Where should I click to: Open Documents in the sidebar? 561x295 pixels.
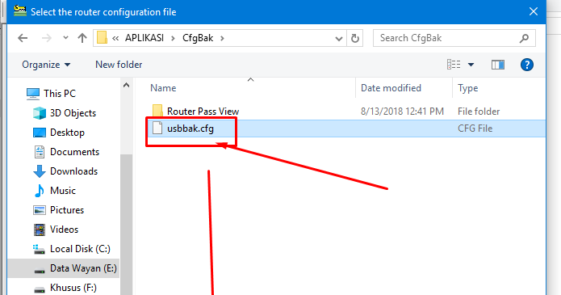tap(74, 152)
